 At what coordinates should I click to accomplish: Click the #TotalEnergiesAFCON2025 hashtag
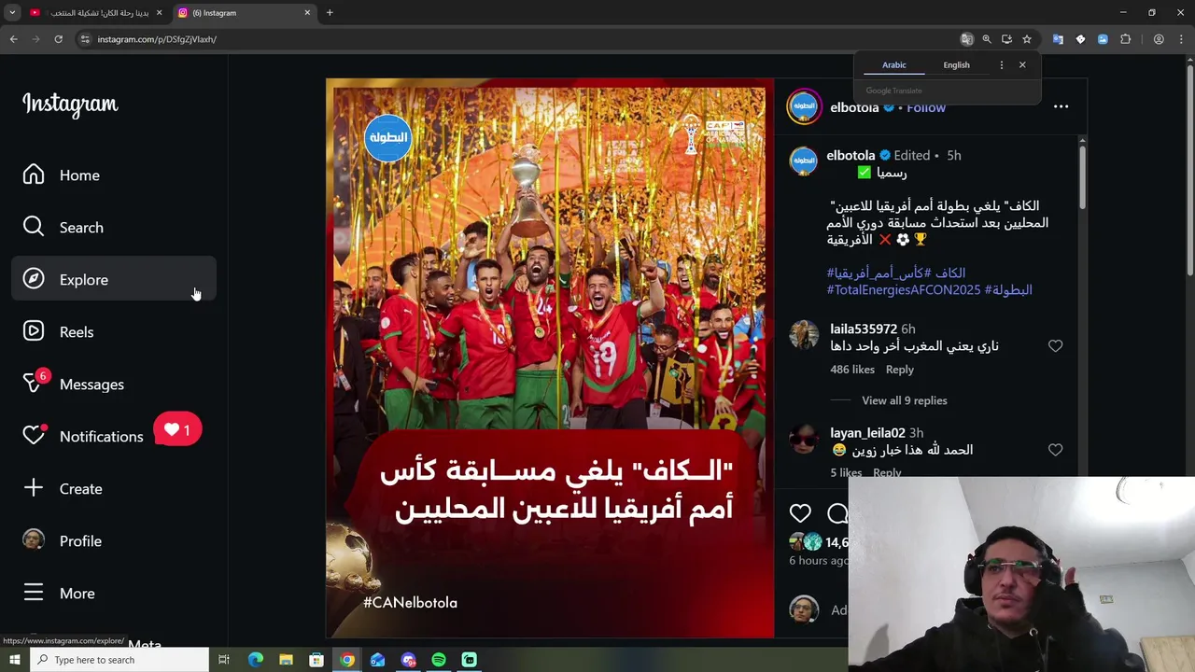tap(904, 290)
